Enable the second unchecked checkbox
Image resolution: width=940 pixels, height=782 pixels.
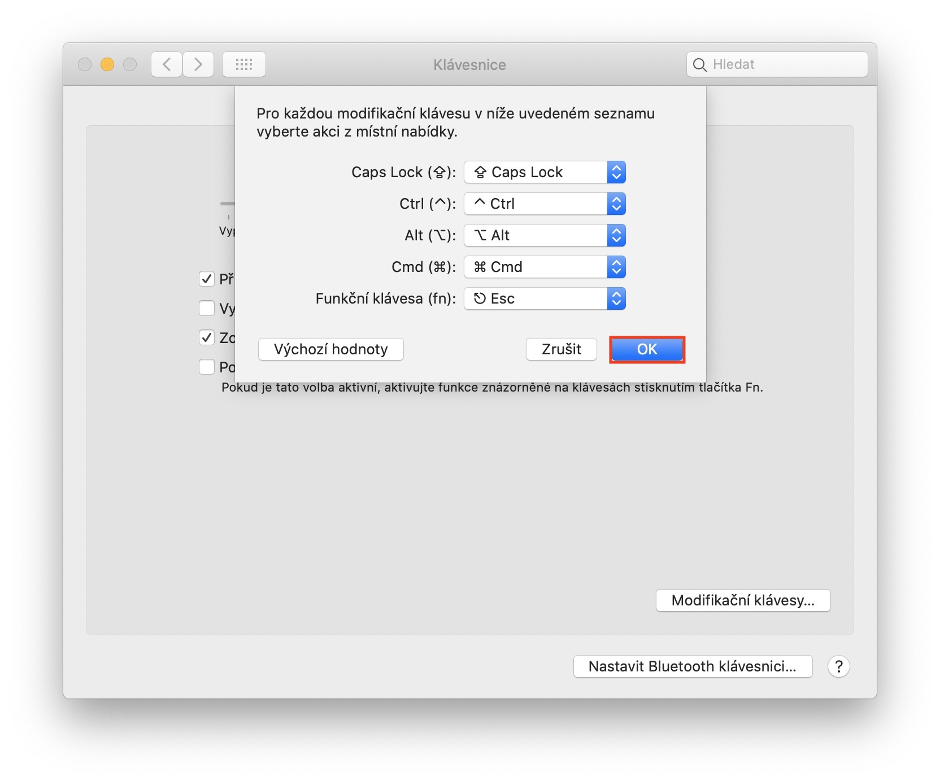pyautogui.click(x=207, y=308)
